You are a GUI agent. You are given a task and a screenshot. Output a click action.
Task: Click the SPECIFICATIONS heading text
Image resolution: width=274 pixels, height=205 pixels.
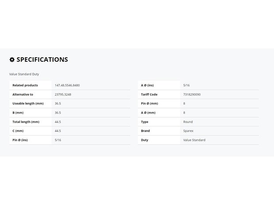click(x=42, y=60)
